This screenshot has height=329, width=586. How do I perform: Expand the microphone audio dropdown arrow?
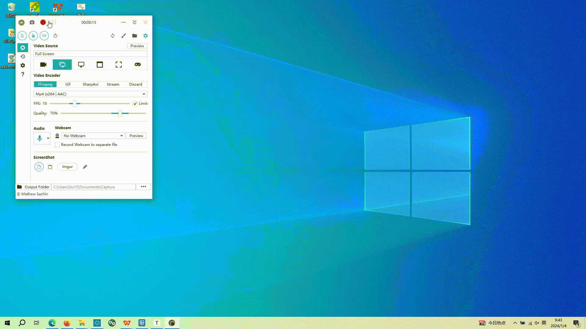tap(48, 138)
